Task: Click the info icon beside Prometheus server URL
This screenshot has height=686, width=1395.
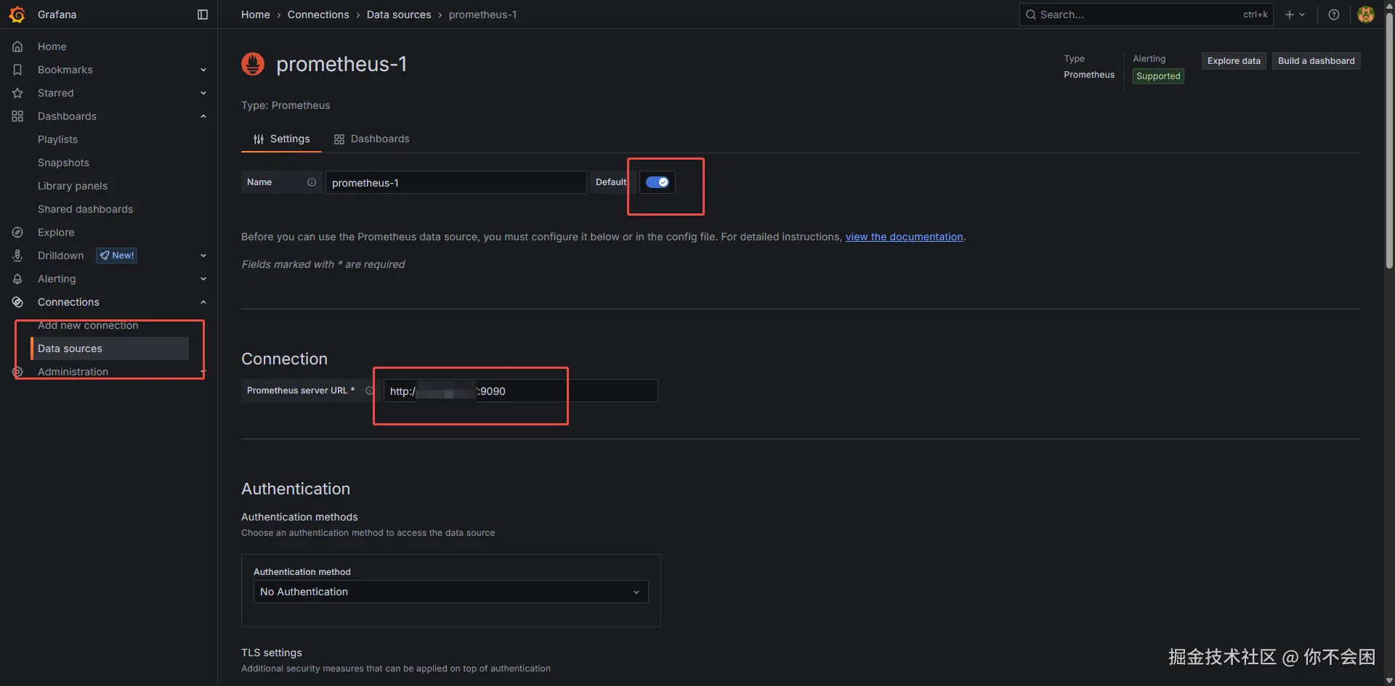Action: pos(369,391)
